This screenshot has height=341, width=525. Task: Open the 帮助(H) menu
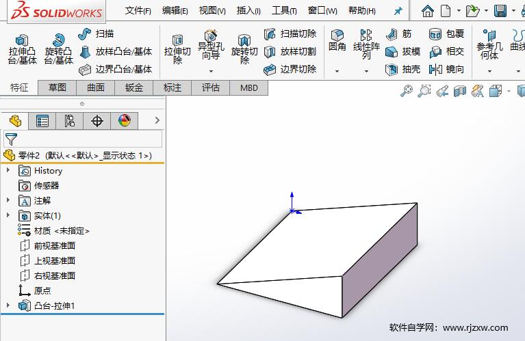click(x=362, y=11)
